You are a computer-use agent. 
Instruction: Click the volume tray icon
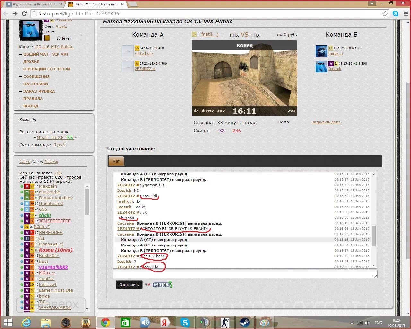point(368,323)
